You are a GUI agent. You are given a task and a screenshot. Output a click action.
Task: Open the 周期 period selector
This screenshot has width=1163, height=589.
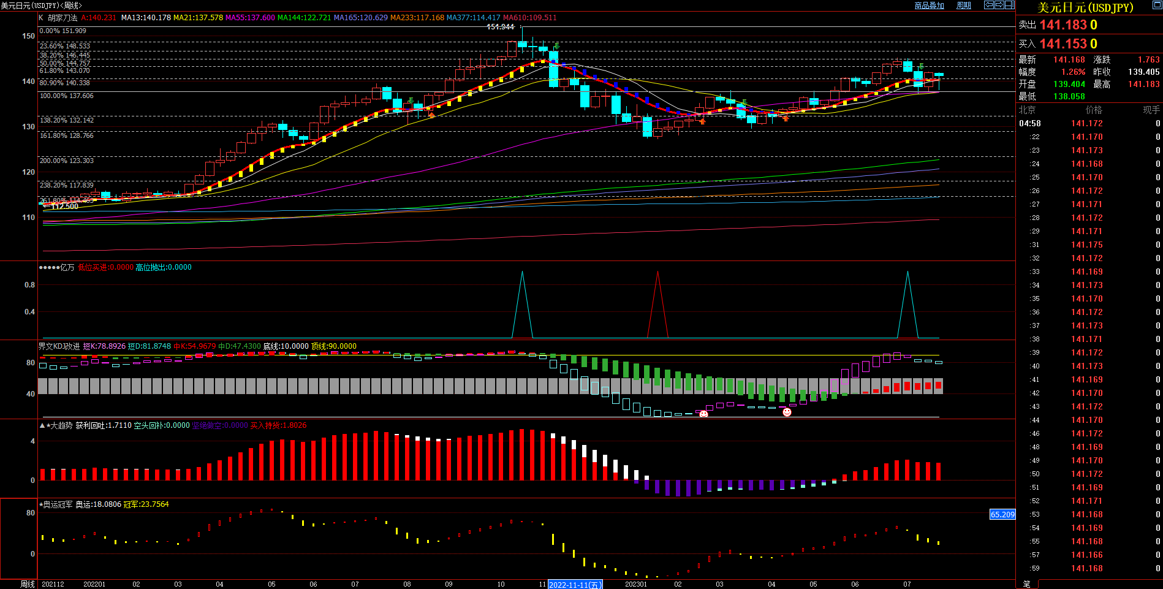(x=963, y=6)
